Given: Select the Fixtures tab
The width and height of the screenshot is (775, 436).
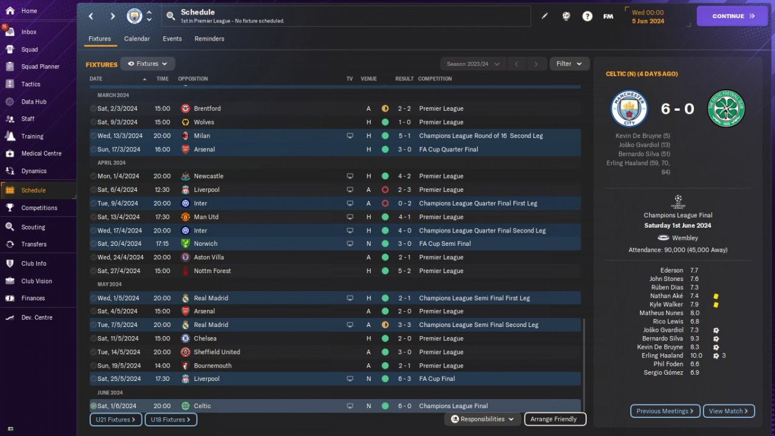Looking at the screenshot, I should pyautogui.click(x=99, y=39).
